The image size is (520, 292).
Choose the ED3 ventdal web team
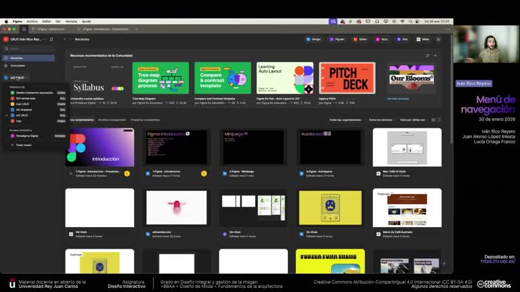[x=37, y=98]
